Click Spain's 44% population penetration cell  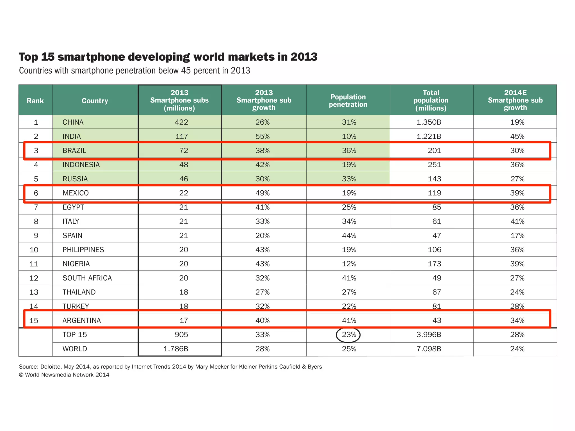click(x=349, y=236)
